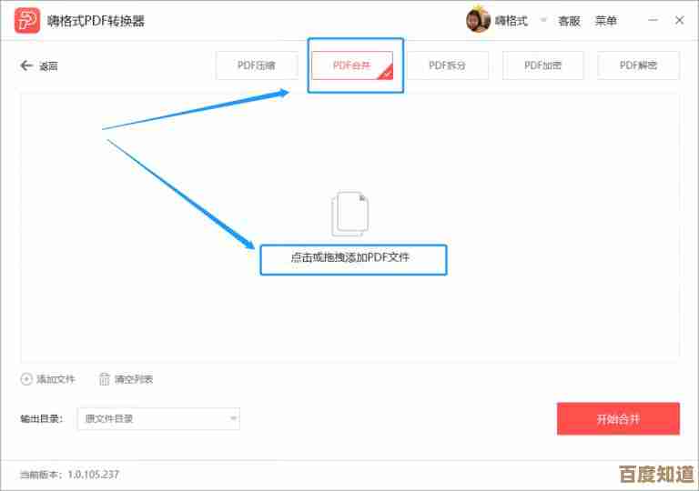
Task: Go to the PDF解密 tab
Action: [x=638, y=65]
